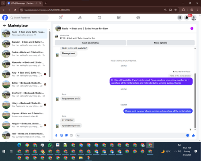Open Brandon conversation in list

click(x=24, y=43)
